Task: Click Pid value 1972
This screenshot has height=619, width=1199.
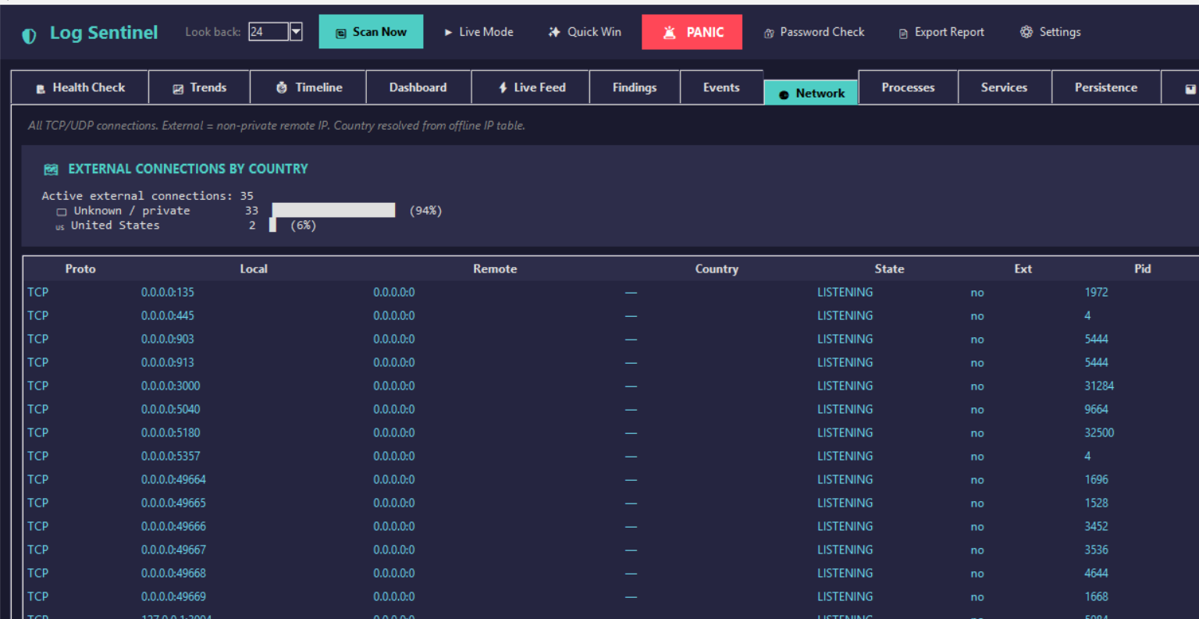Action: coord(1096,292)
